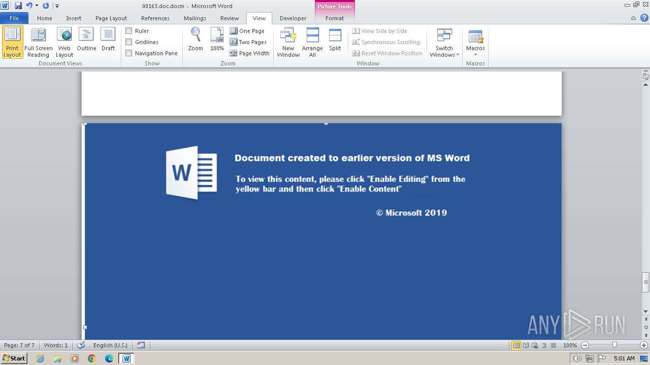This screenshot has width=650, height=365.
Task: Switch to Web Layout view
Action: point(64,43)
